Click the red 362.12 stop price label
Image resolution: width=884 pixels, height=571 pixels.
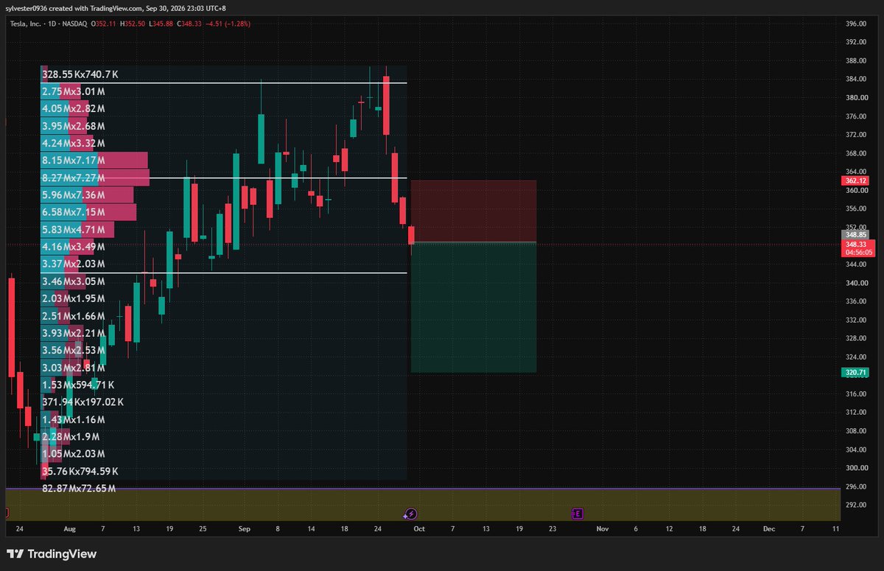[x=856, y=181]
